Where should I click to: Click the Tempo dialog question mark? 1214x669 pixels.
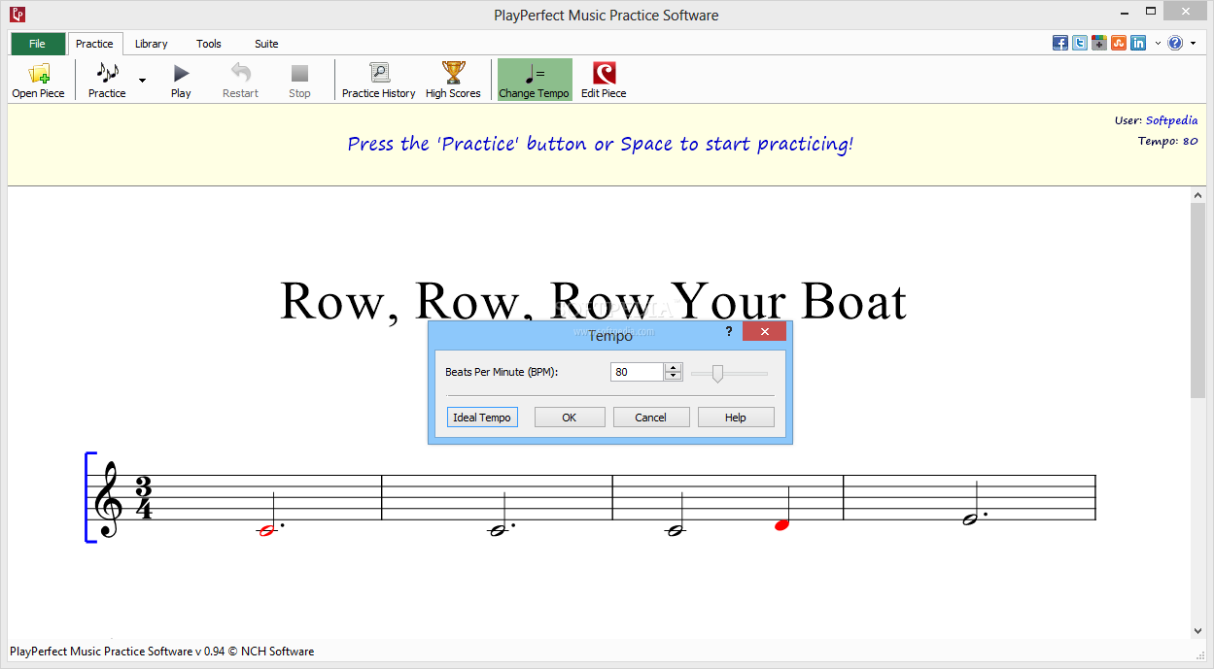click(x=729, y=331)
